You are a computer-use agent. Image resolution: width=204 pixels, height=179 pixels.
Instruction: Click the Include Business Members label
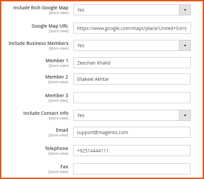39,43
